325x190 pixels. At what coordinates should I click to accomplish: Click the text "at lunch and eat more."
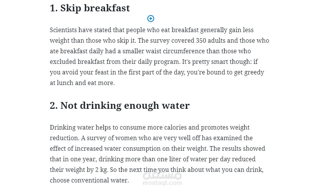pos(82,83)
